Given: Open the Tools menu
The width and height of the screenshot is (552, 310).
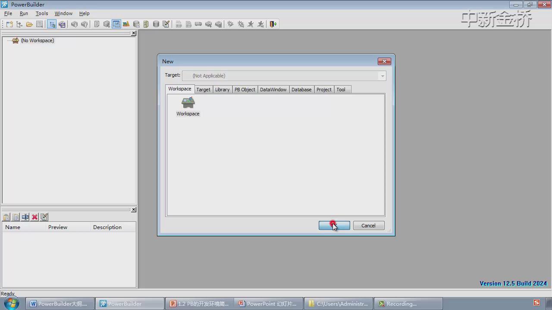Looking at the screenshot, I should pos(42,13).
